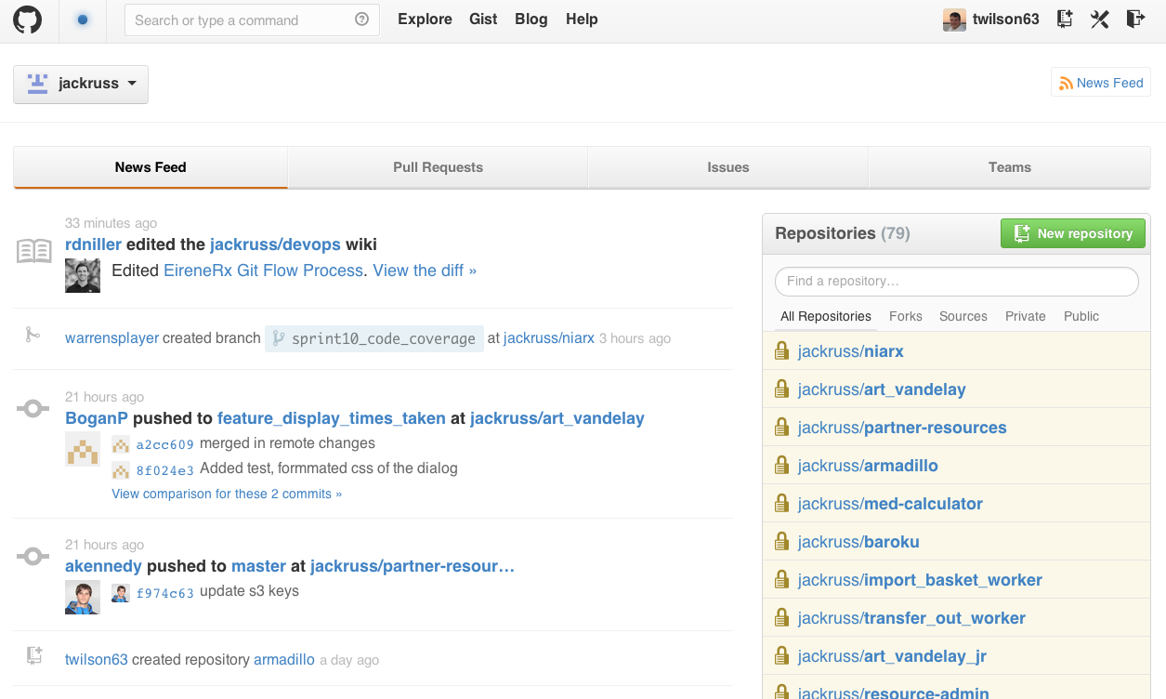Select the News Feed tab
The width and height of the screenshot is (1166, 699).
pyautogui.click(x=151, y=167)
